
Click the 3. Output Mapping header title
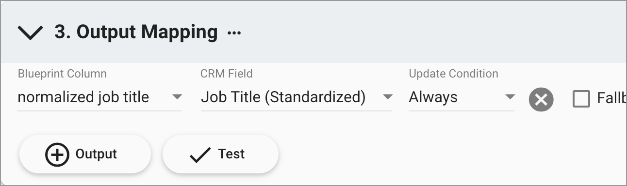coord(136,32)
